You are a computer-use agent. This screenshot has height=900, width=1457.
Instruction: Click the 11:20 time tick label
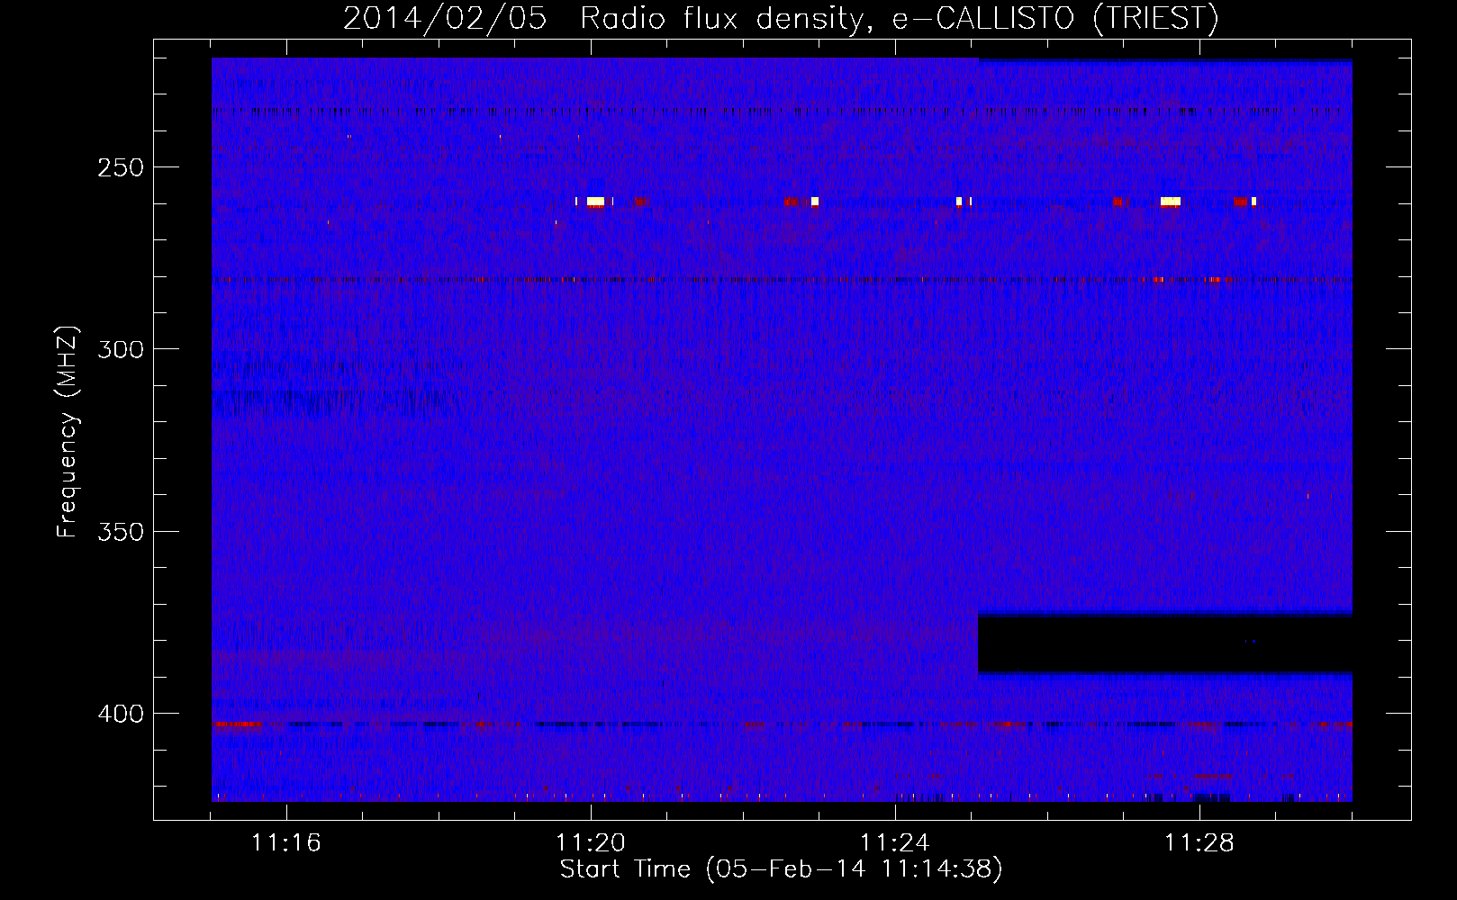pyautogui.click(x=591, y=843)
